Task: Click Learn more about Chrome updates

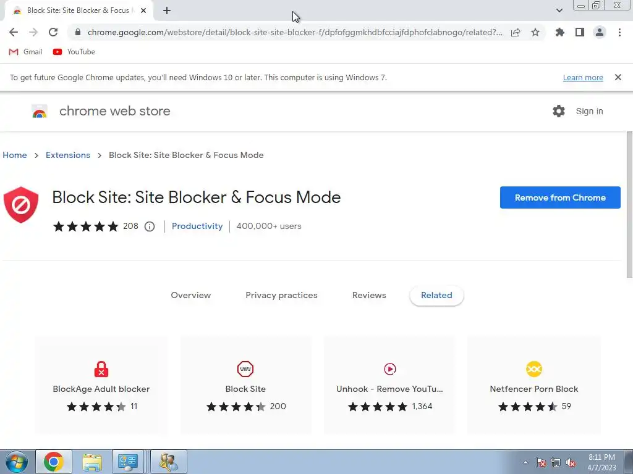Action: tap(583, 77)
